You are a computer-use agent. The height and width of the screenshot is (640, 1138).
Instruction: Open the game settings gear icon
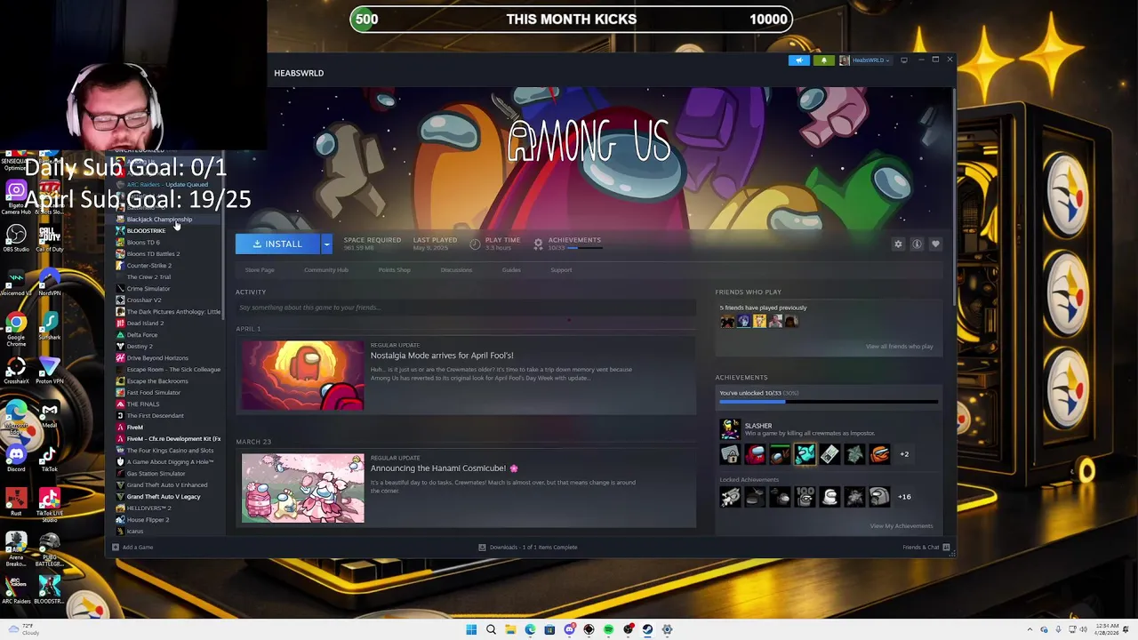click(898, 244)
